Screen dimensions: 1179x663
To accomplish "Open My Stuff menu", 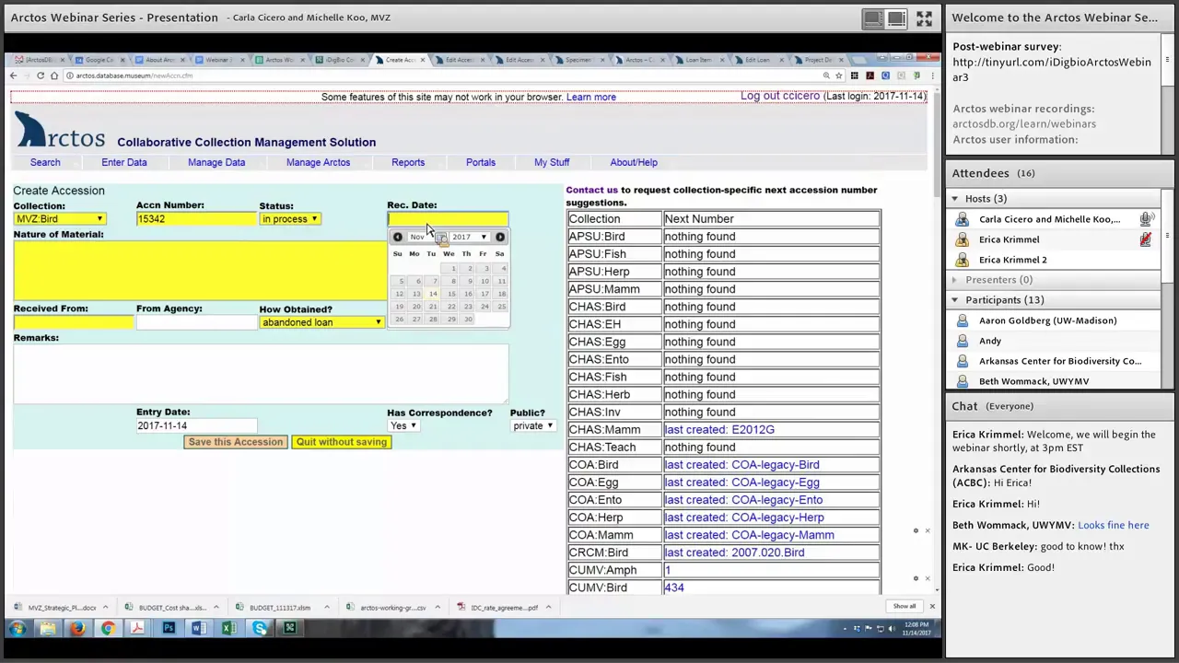I will pos(552,162).
